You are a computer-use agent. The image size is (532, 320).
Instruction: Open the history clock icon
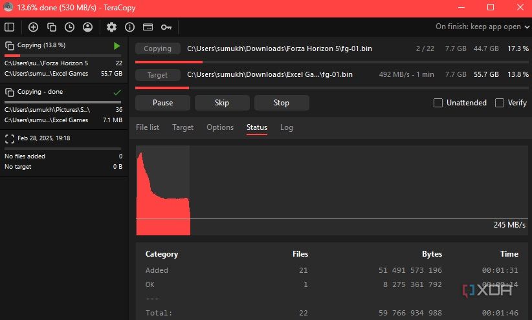click(x=69, y=27)
